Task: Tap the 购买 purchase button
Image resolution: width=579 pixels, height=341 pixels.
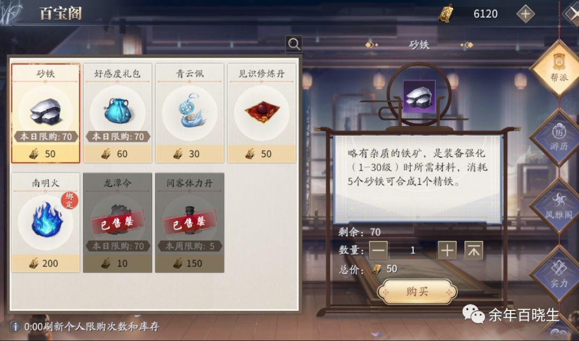Action: click(417, 292)
